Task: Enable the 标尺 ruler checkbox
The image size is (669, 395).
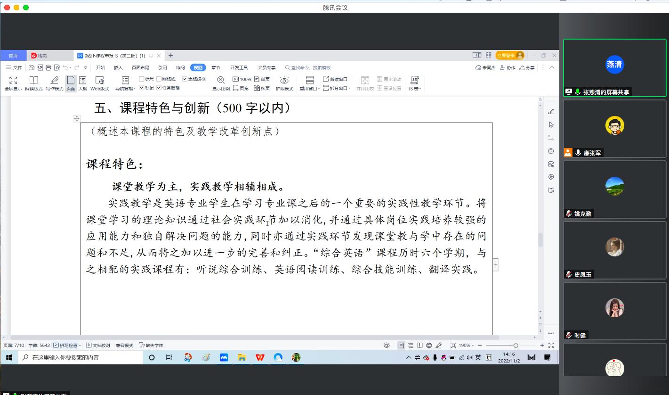Action: (x=142, y=79)
